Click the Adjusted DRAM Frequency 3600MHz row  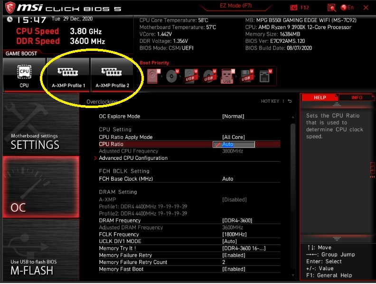pyautogui.click(x=189, y=227)
